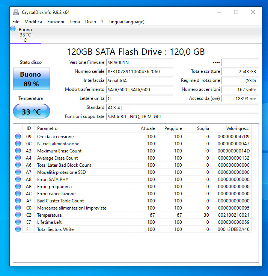Click the Numero seriale field
Screen dimensions: 268x276
point(140,71)
